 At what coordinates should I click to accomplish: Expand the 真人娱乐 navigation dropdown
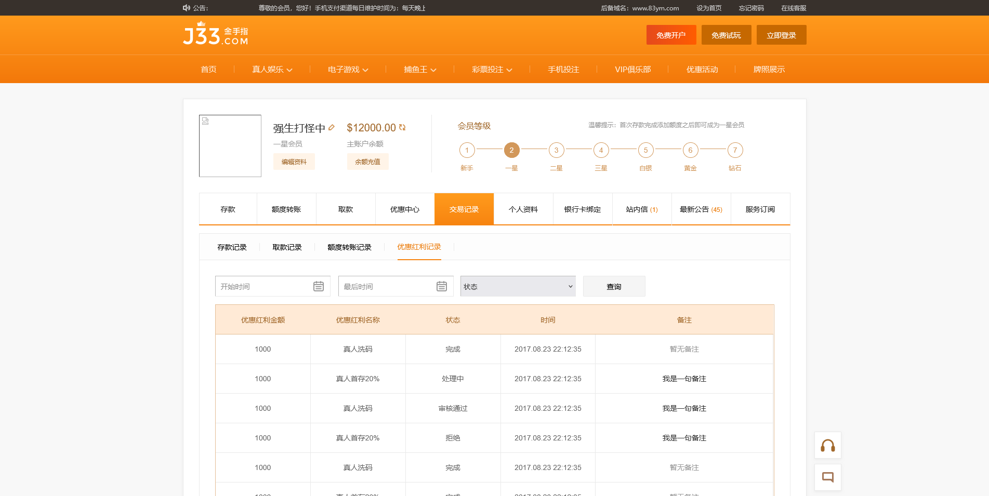(272, 70)
